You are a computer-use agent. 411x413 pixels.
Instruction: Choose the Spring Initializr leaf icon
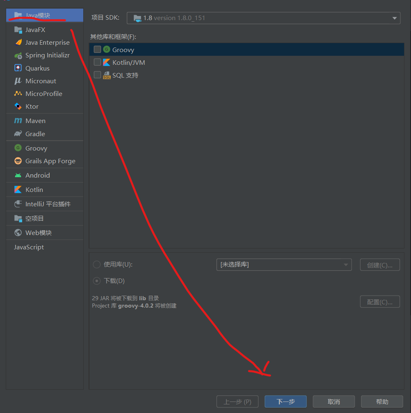[18, 55]
